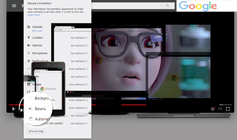Click the Camera icon in permissions list

29,45
